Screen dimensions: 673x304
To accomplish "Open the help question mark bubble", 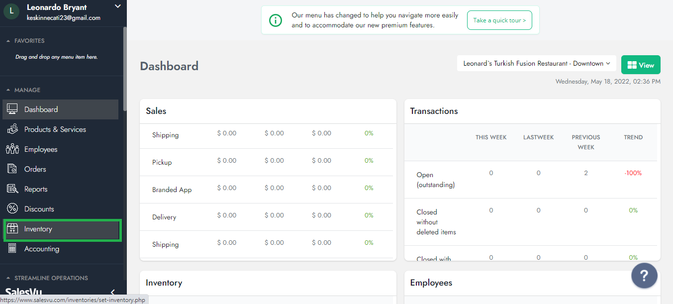I will 644,275.
